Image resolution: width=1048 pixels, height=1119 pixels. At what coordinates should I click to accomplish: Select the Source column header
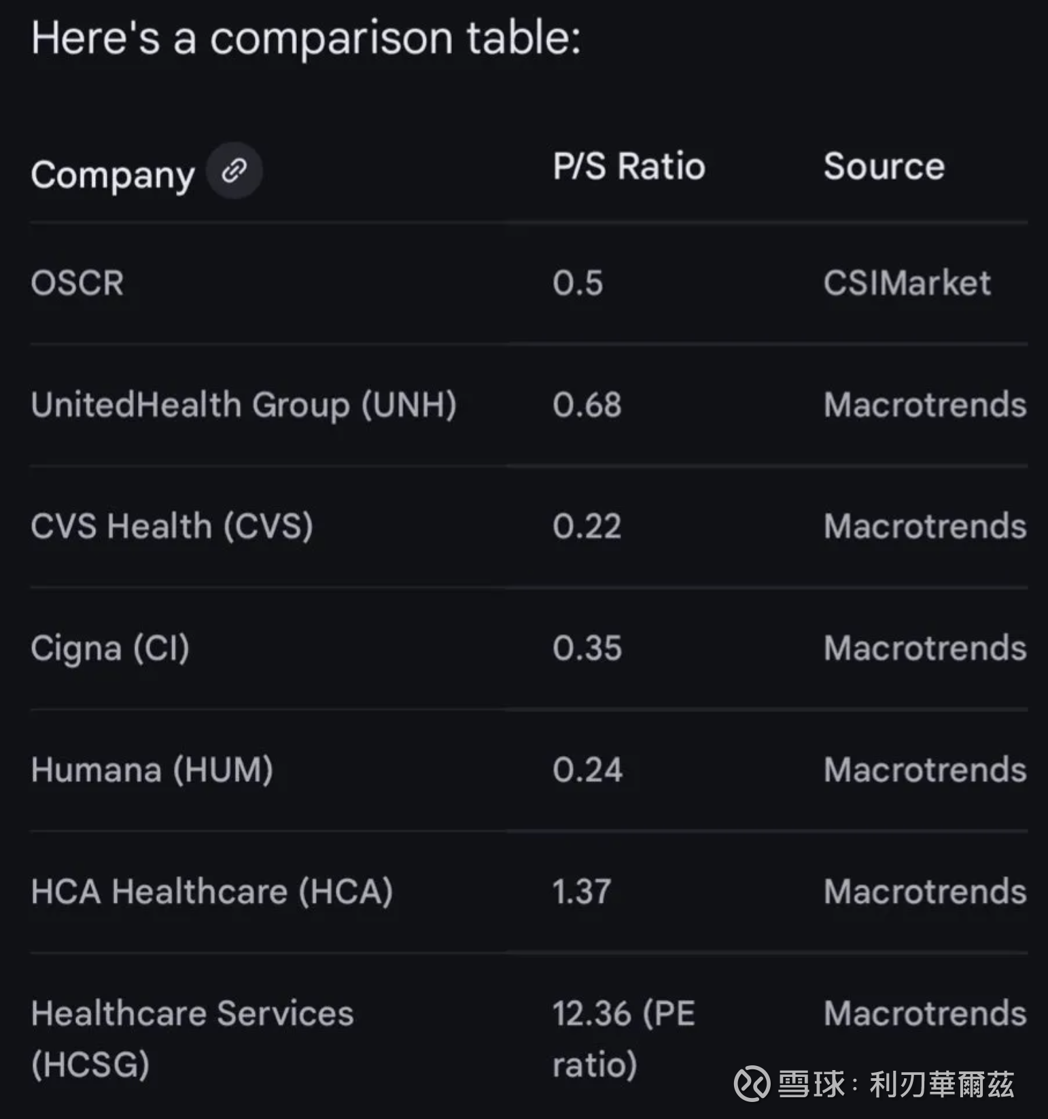click(x=884, y=167)
